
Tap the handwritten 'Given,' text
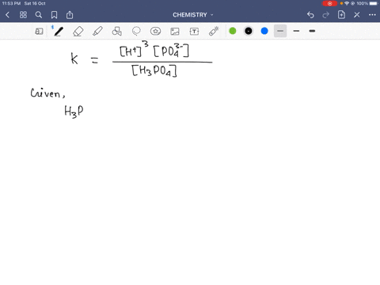click(47, 93)
